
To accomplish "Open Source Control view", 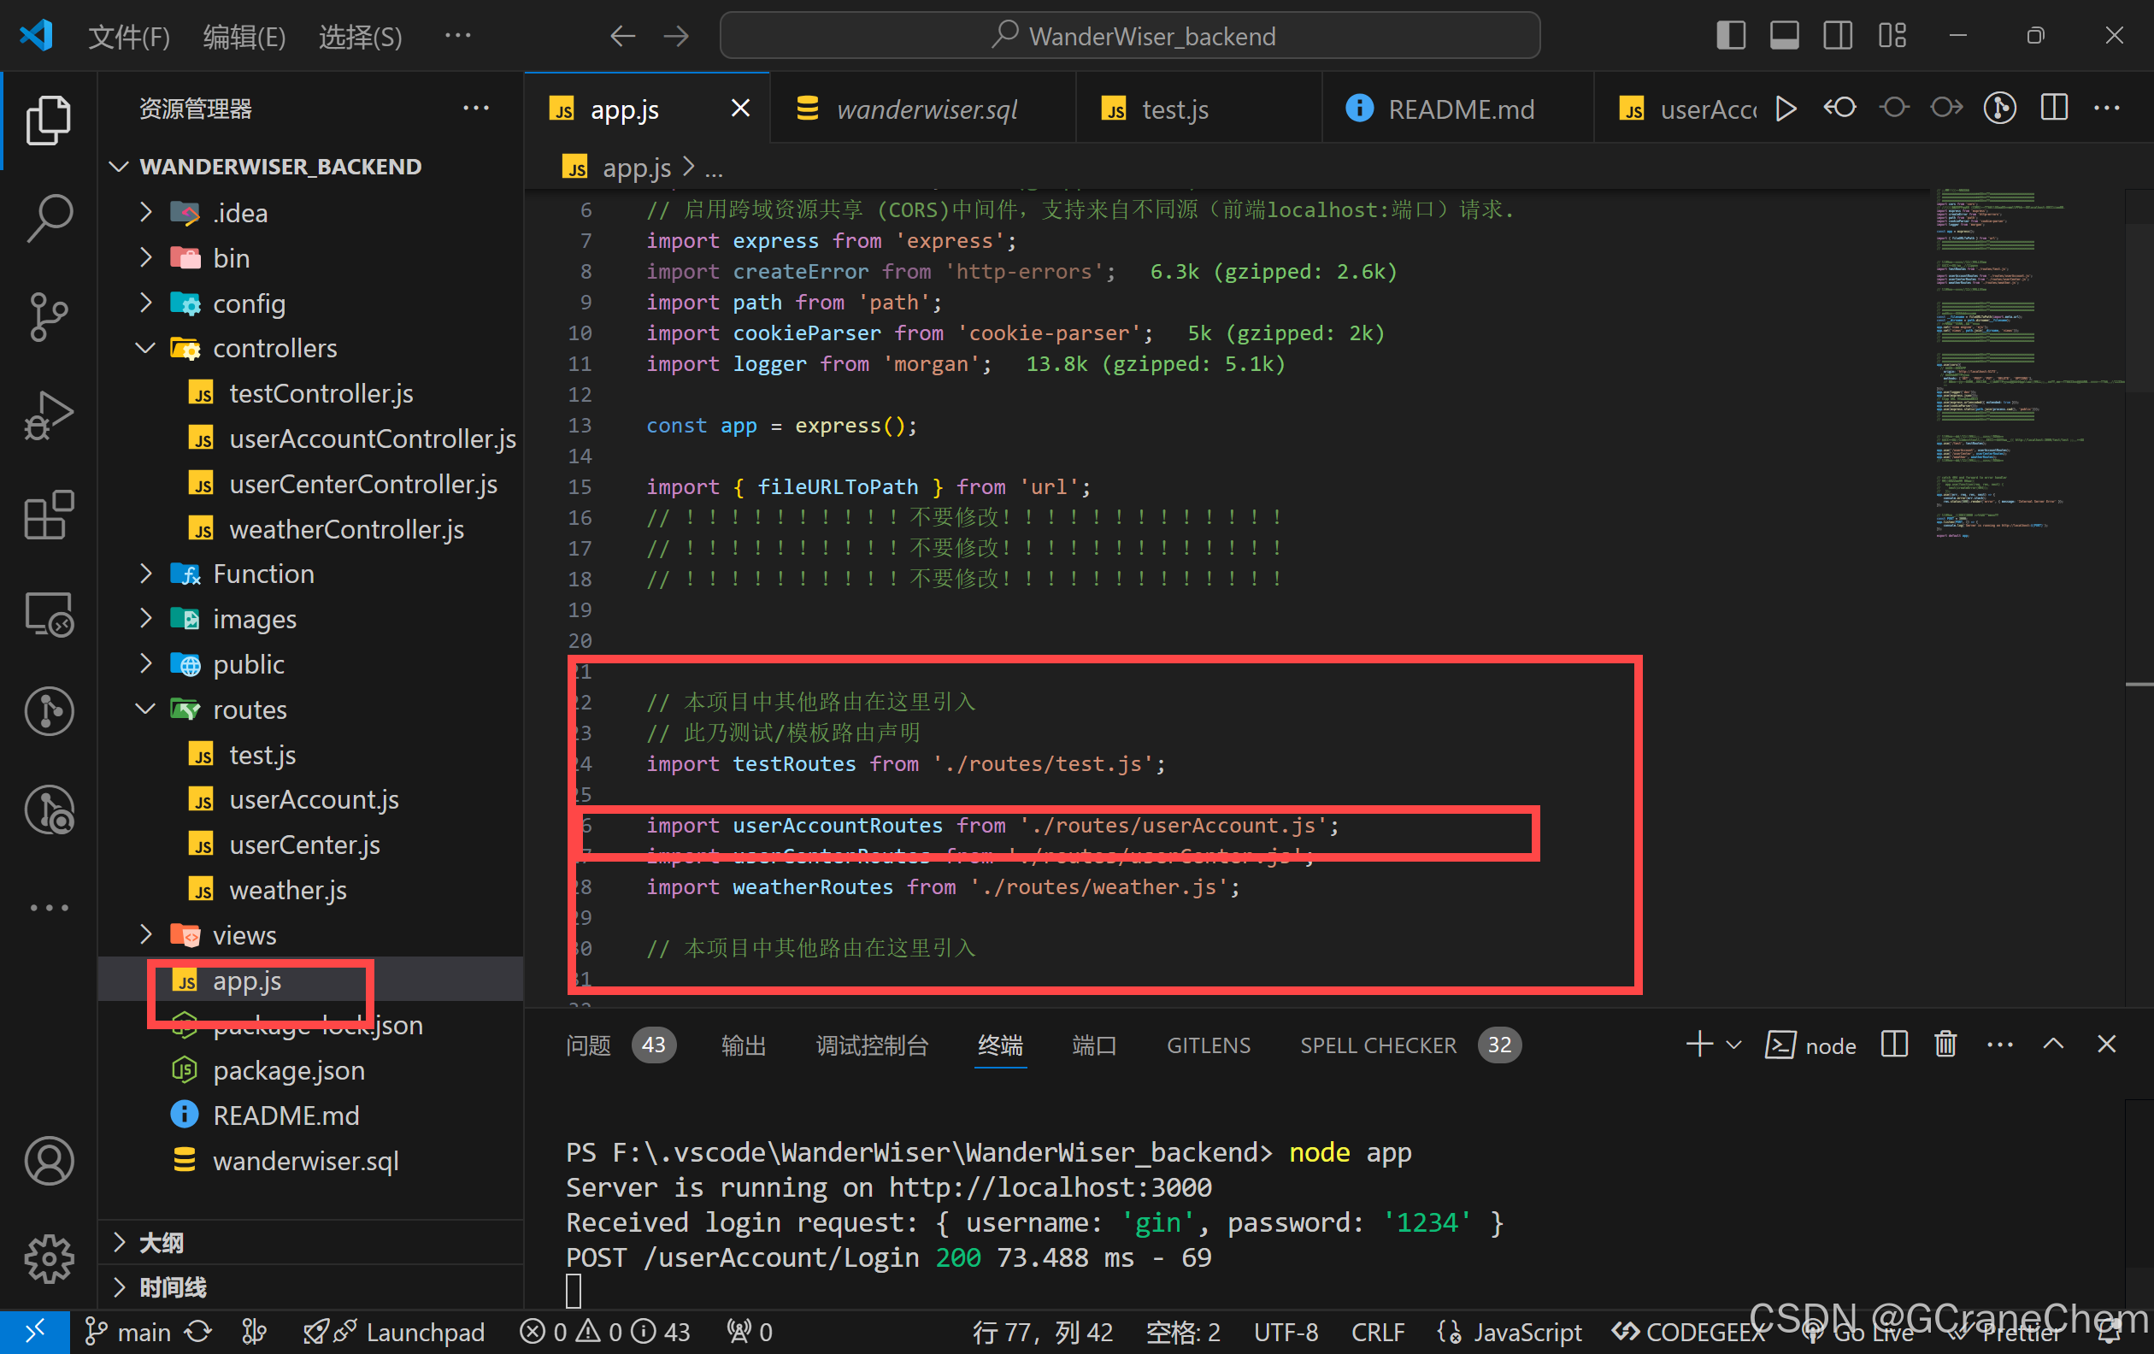I will tap(49, 315).
